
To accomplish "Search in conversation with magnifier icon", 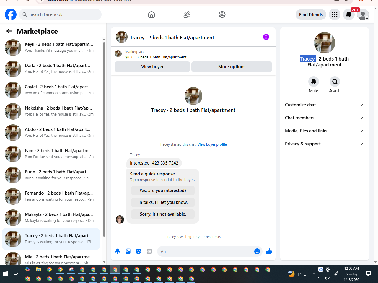I will 335,82.
